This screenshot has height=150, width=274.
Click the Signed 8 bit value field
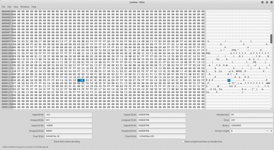(68, 115)
